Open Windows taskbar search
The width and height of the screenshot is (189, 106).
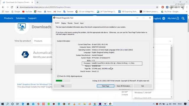(7, 104)
